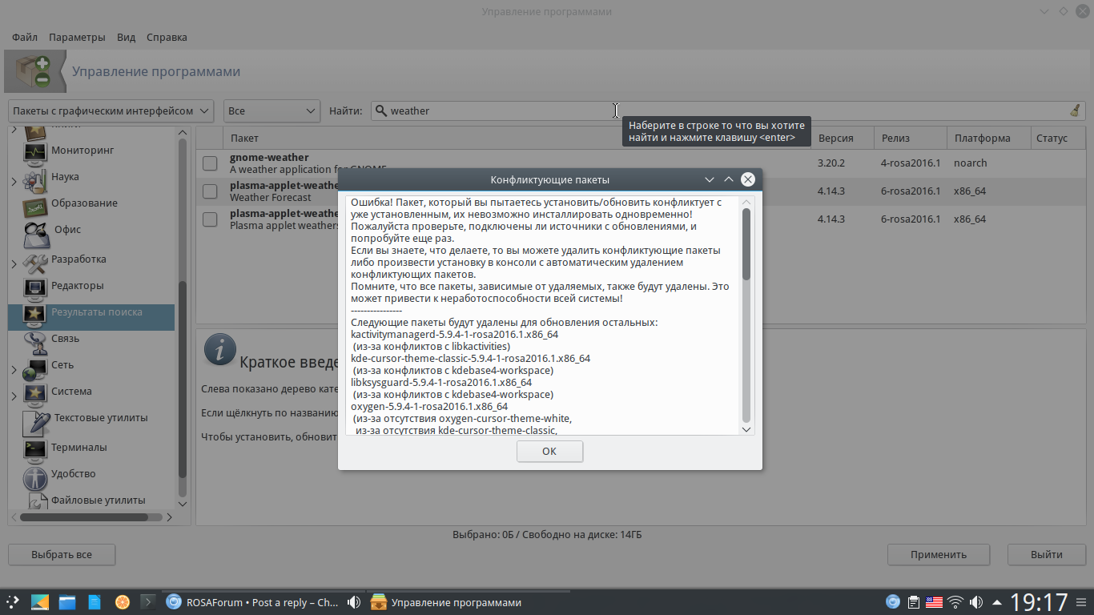Click the broom icon to clear search
Viewport: 1094px width, 615px height.
click(x=1075, y=111)
